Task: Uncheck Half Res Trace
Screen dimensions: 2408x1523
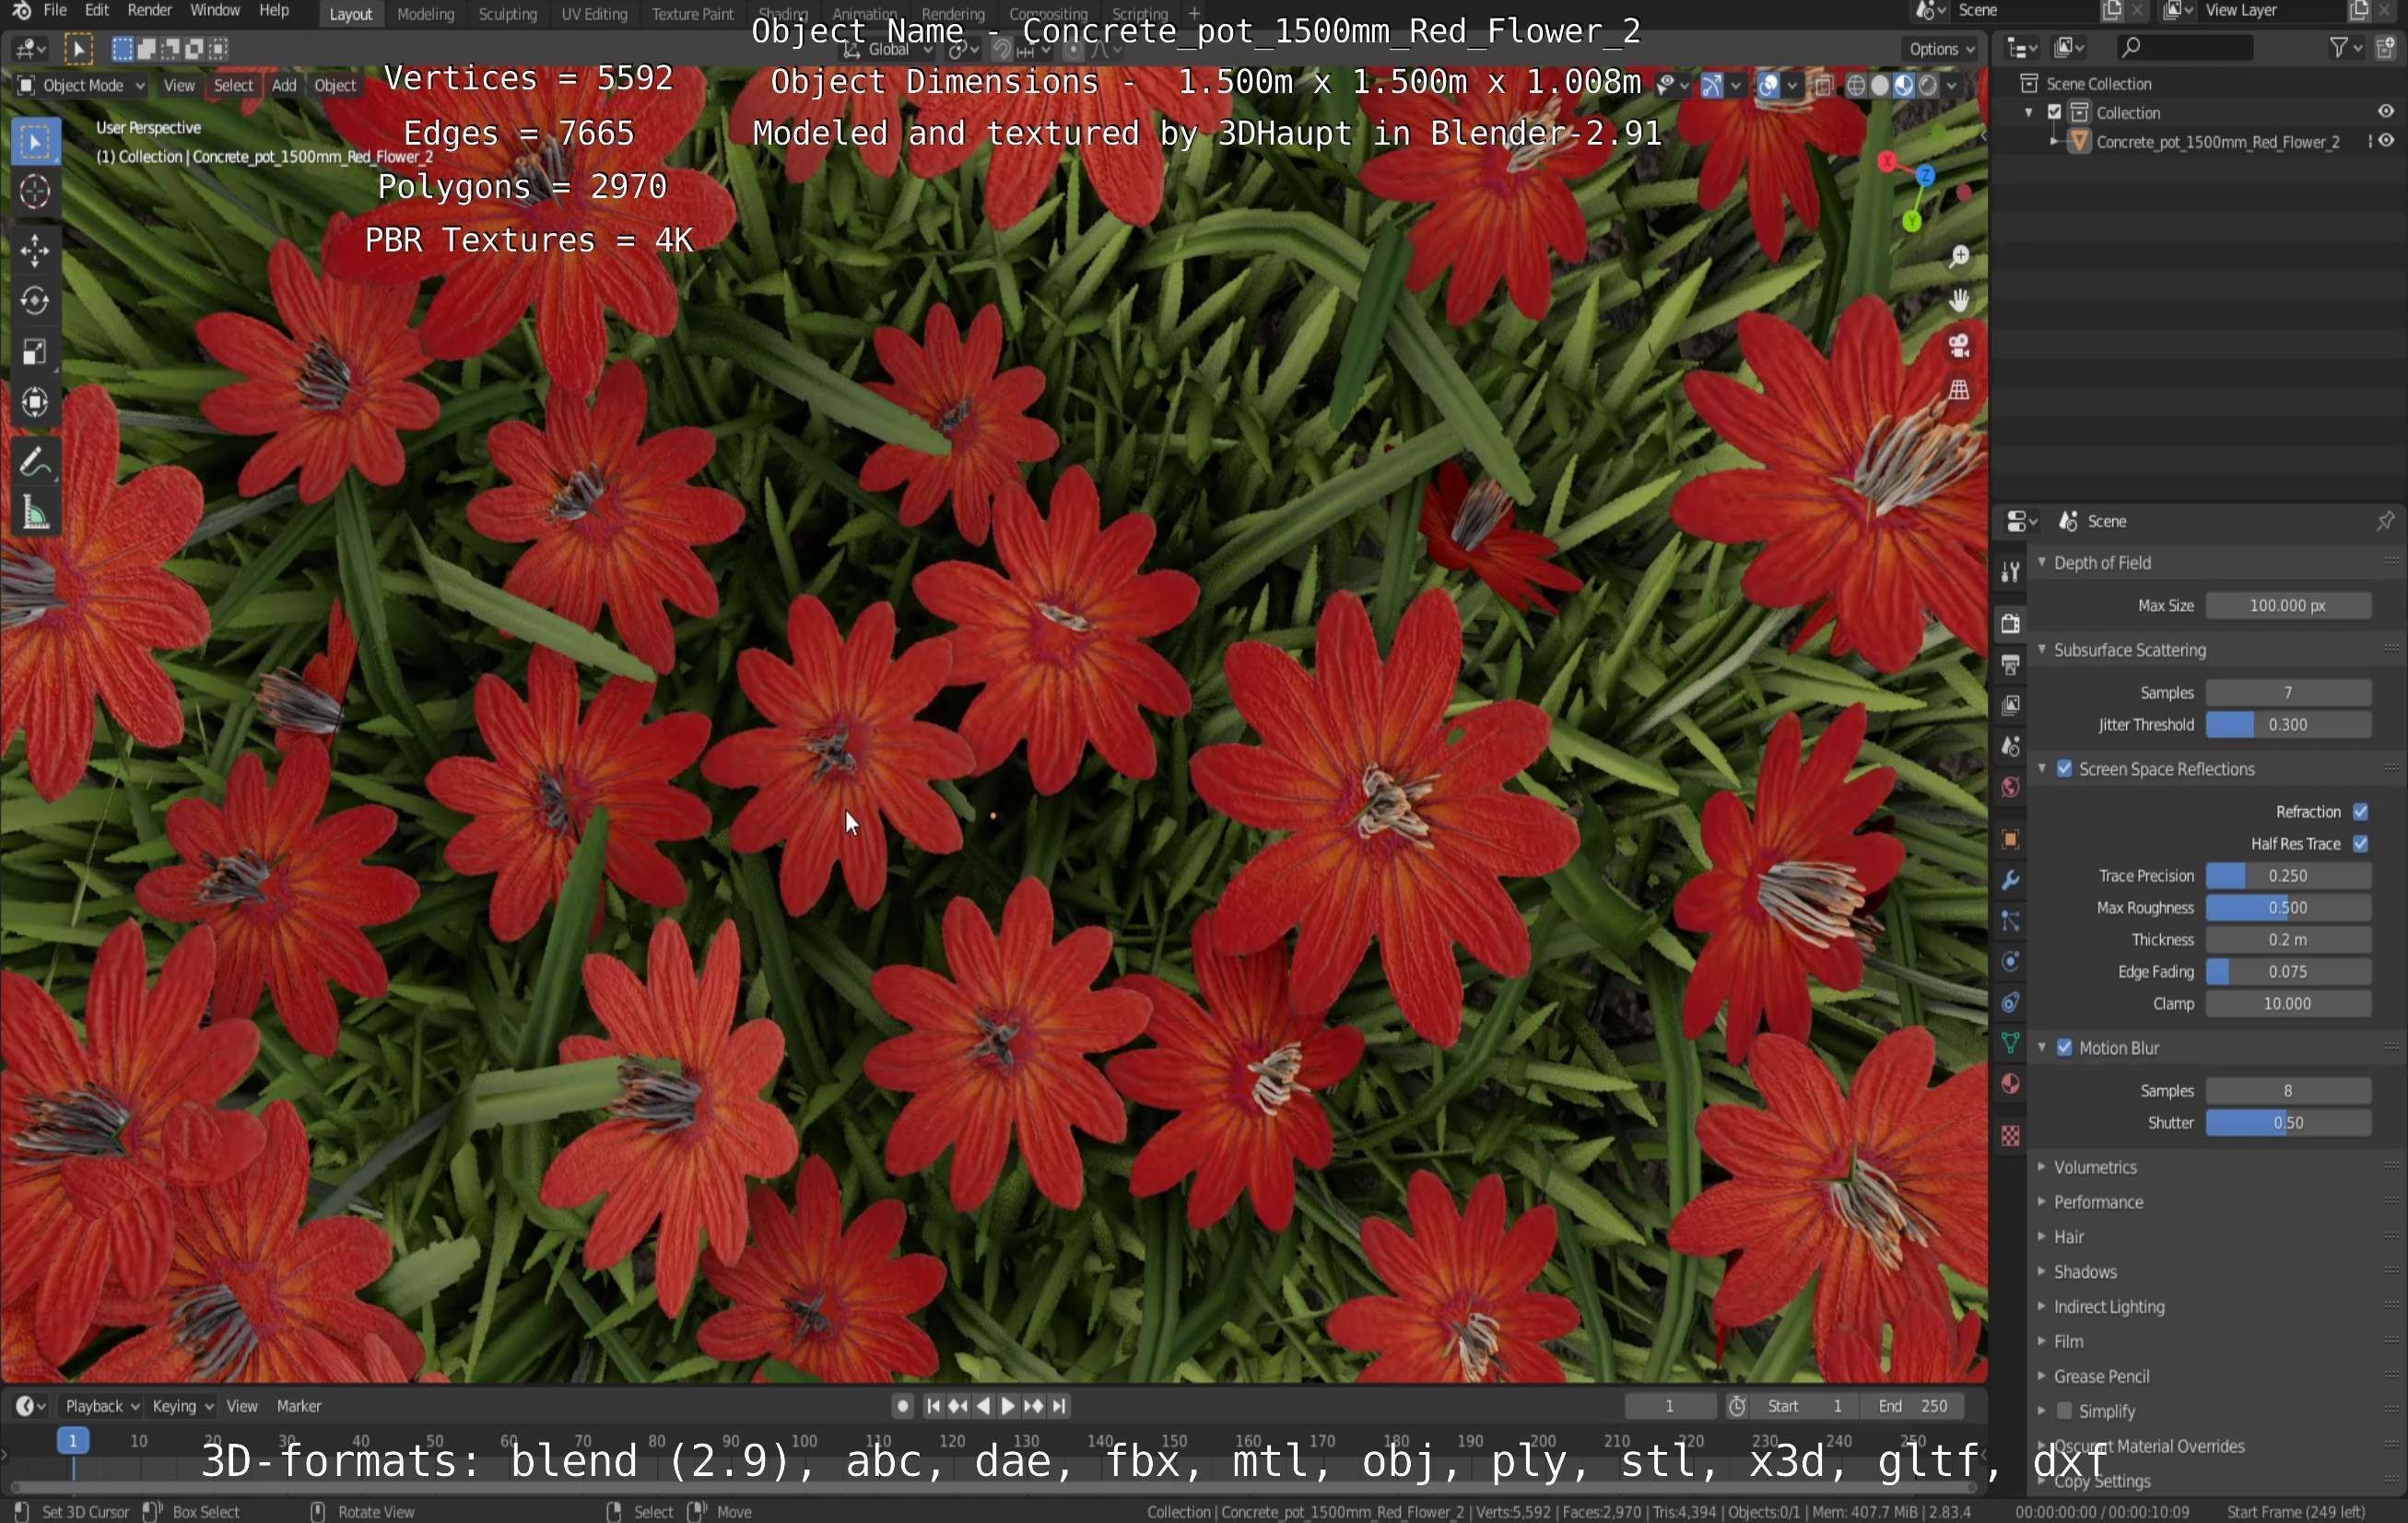Action: click(2360, 844)
